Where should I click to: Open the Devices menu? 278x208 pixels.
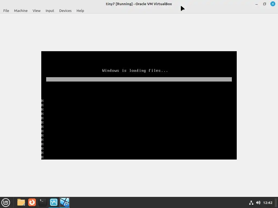click(x=65, y=11)
